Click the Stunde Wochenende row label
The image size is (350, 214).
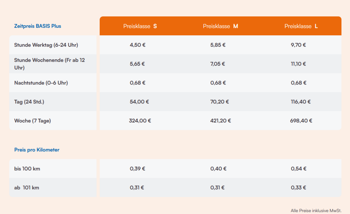(49, 64)
